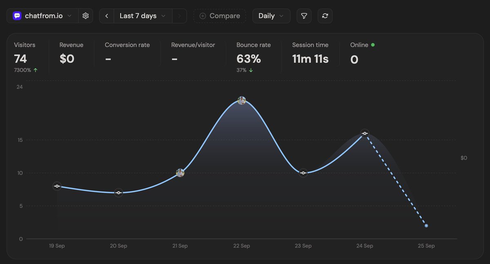The width and height of the screenshot is (490, 264).
Task: Select the Revenue/visitor metric
Action: click(x=193, y=53)
